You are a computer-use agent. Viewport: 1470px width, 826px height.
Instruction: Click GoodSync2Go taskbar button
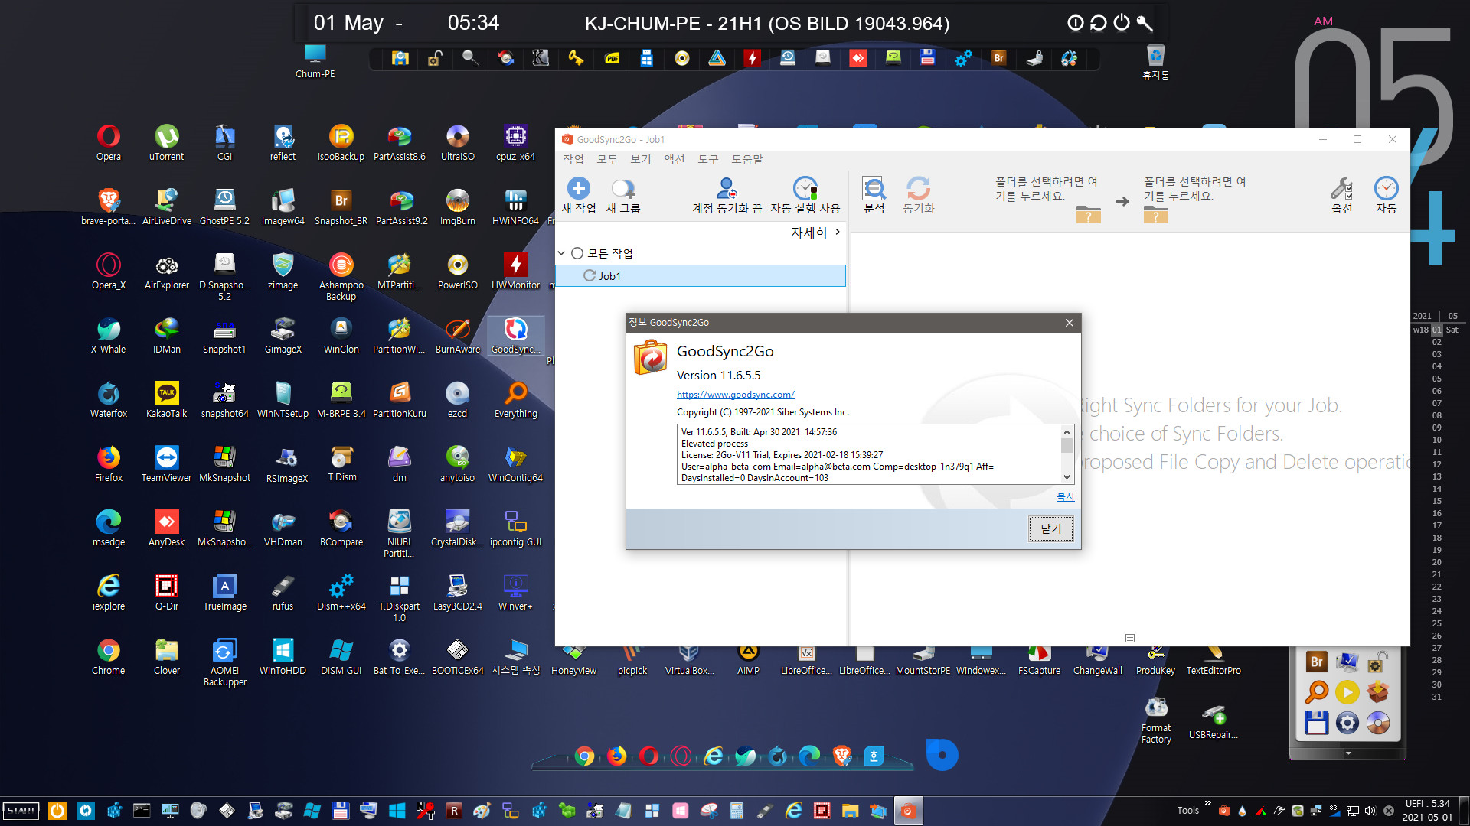(908, 811)
